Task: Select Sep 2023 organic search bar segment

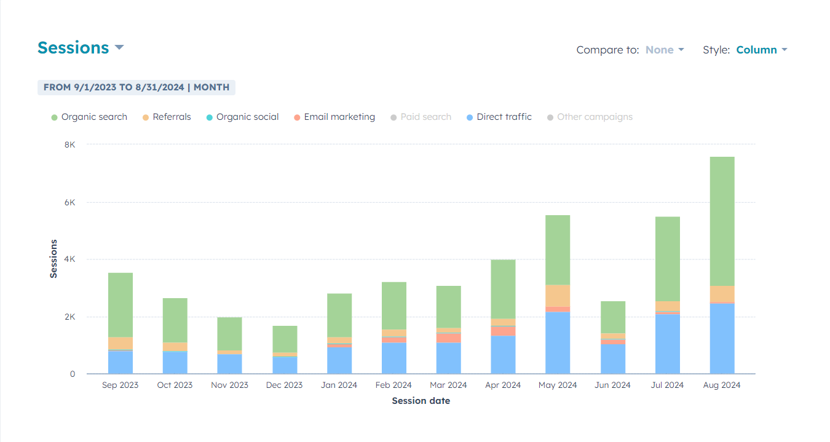Action: point(121,304)
